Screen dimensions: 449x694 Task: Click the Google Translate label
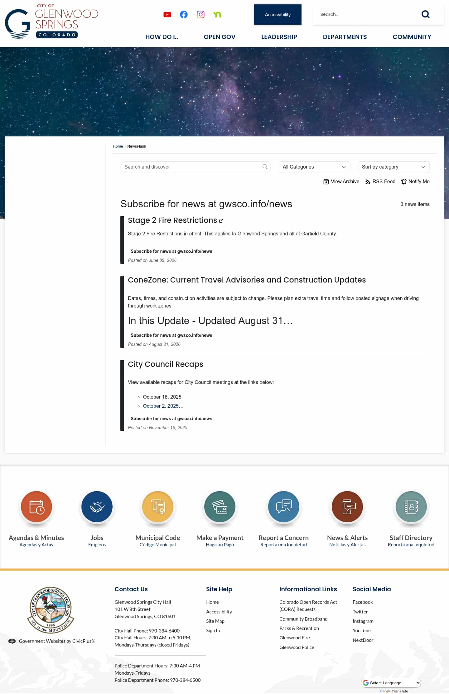(394, 691)
